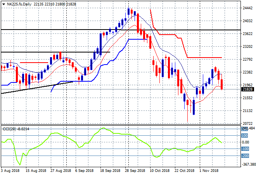Click the -367.380 indicator scale value
Image resolution: width=256 pixels, height=175 pixels.
[x=247, y=164]
